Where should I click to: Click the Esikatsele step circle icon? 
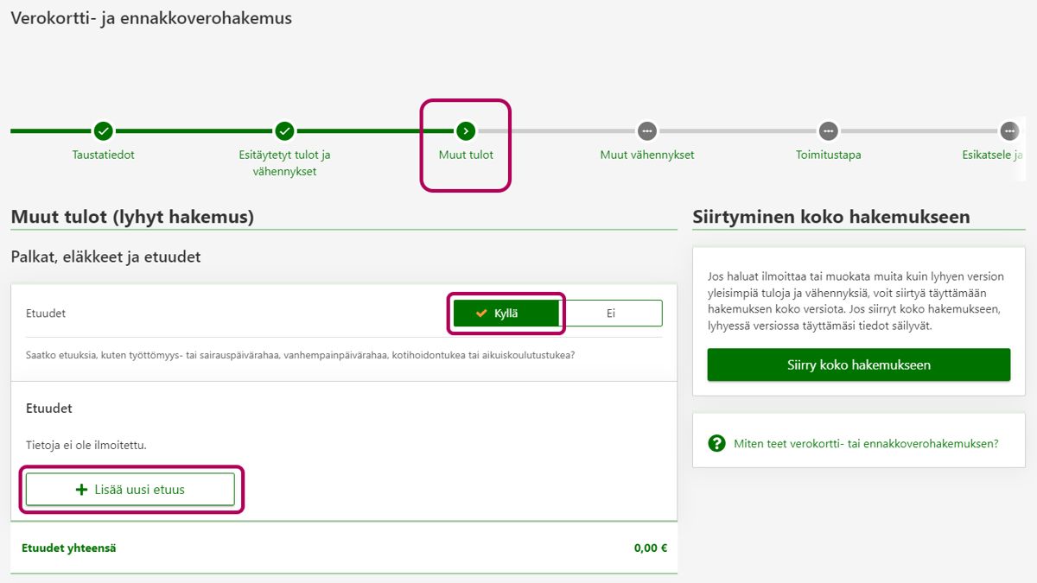click(x=1009, y=131)
